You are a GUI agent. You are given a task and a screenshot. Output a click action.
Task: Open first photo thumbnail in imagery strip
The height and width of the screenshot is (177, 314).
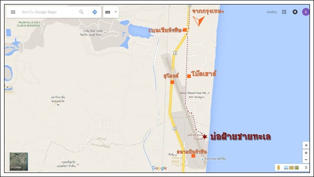(x=286, y=168)
